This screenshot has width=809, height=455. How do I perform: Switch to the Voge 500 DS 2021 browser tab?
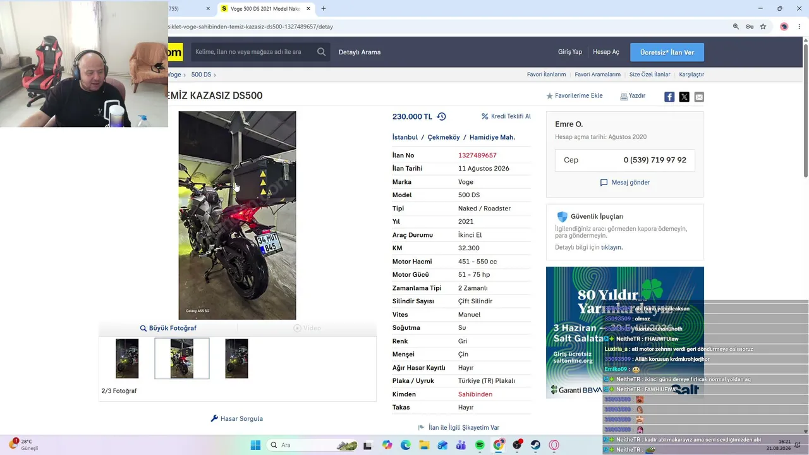[x=265, y=9]
